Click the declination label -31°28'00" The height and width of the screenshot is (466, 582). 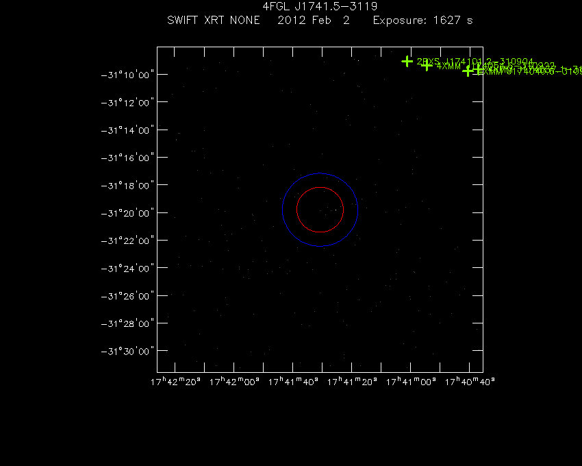127,323
